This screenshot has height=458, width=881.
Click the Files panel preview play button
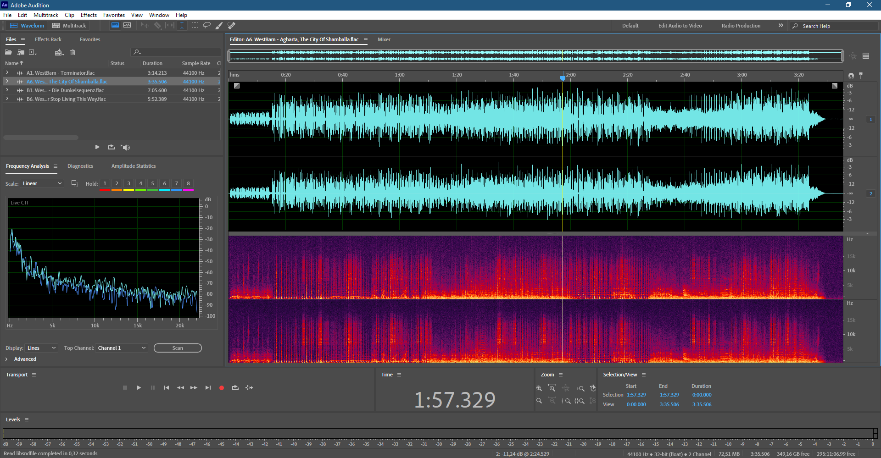97,147
